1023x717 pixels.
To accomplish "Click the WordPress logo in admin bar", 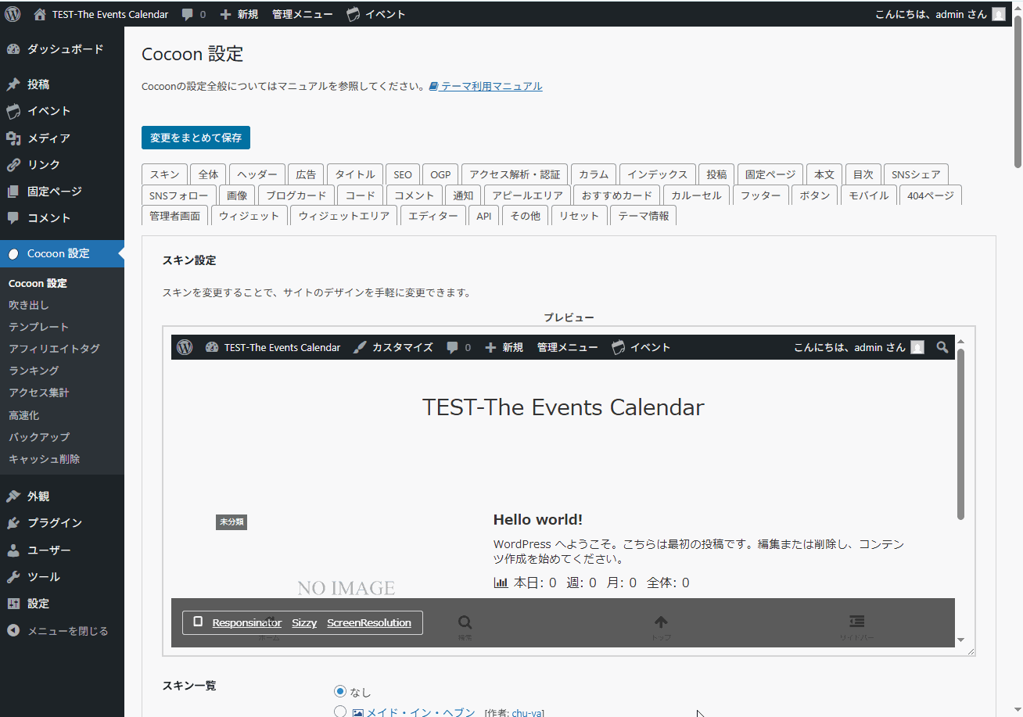I will pyautogui.click(x=13, y=13).
